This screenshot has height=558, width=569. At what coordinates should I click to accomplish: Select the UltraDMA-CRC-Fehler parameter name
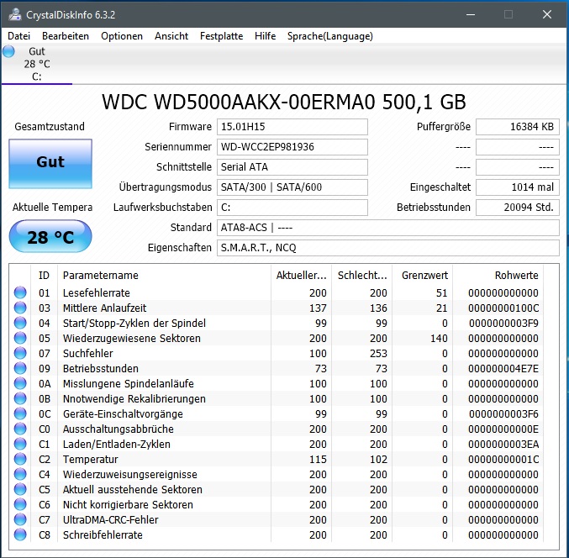111,520
